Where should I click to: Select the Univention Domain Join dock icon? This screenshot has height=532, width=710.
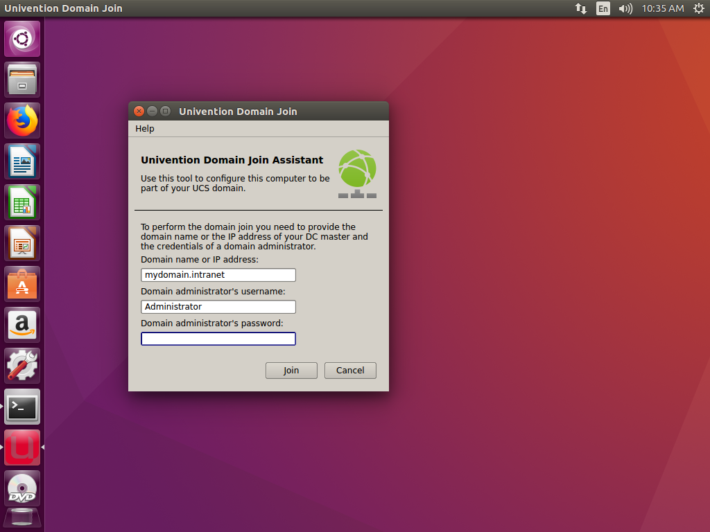pos(22,447)
